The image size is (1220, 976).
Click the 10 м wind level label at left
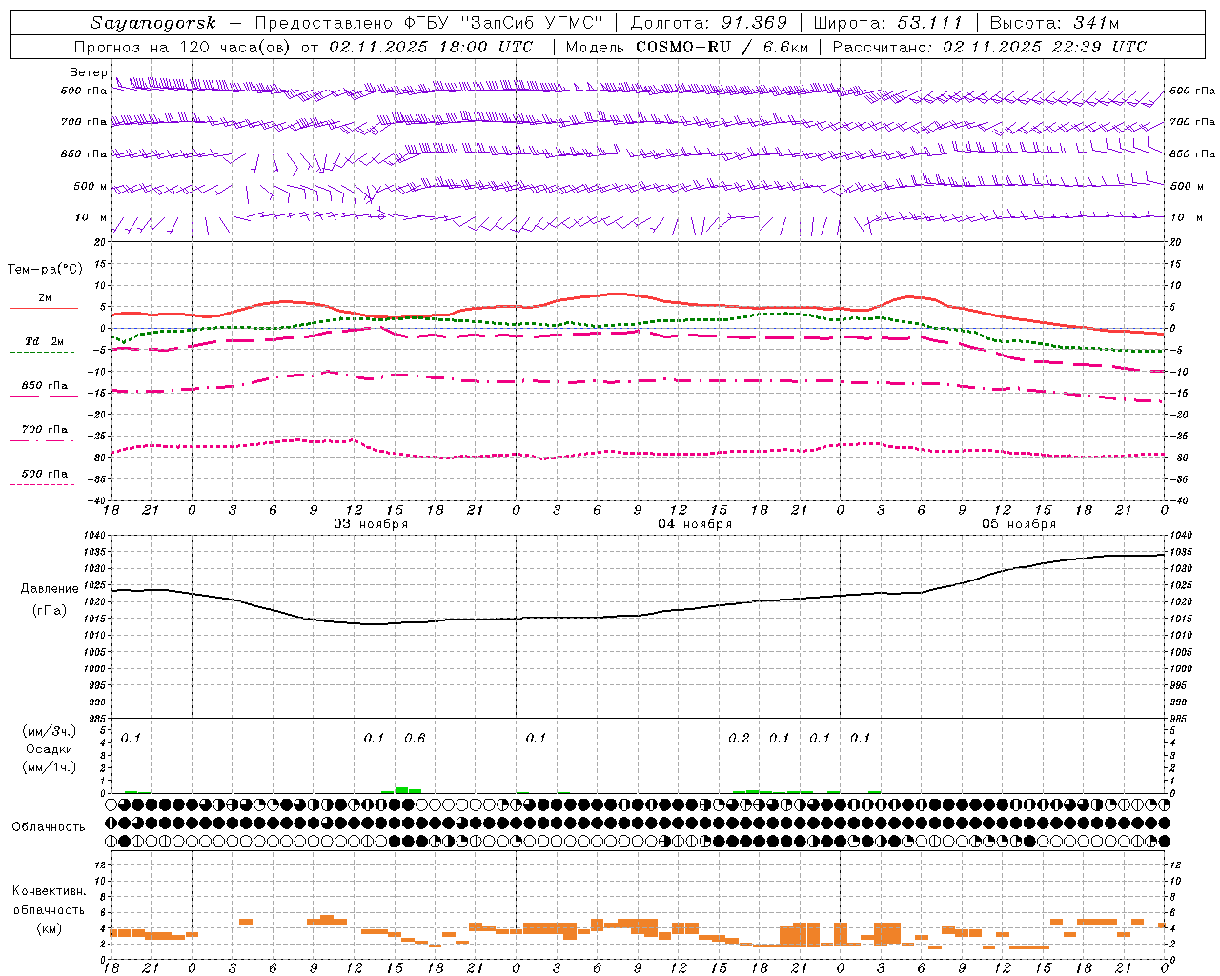click(x=92, y=217)
